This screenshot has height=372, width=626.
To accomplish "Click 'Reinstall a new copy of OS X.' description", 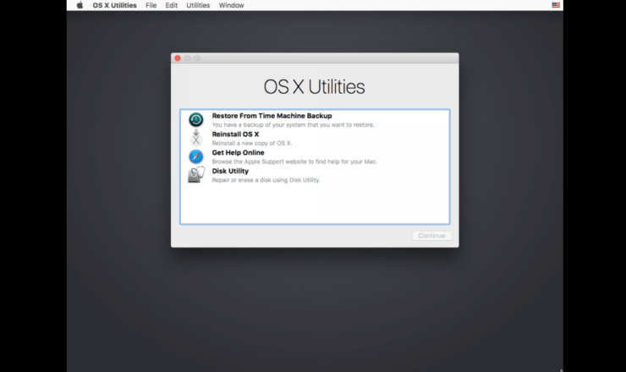I will pos(252,143).
